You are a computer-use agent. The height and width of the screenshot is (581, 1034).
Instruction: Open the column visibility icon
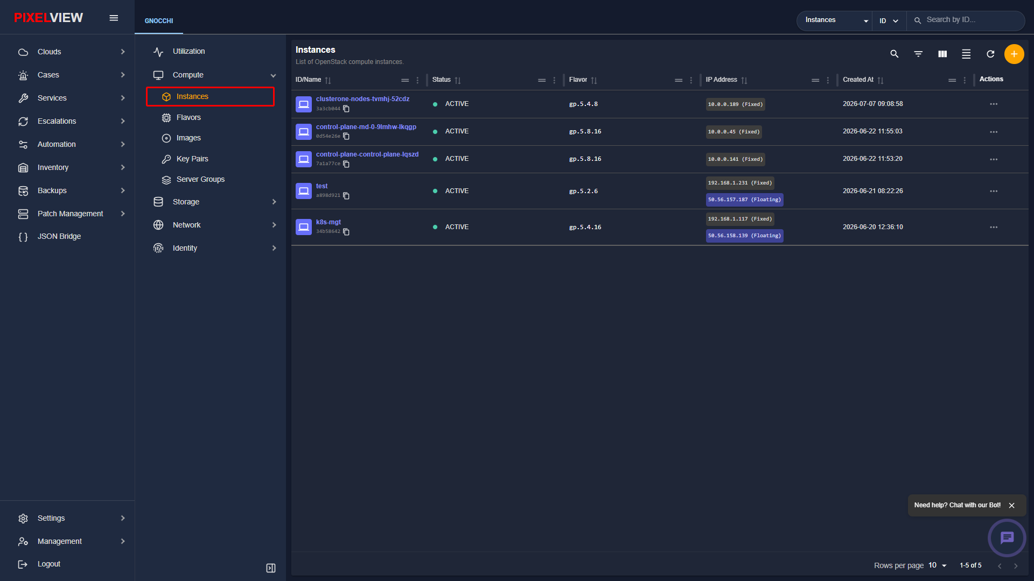pos(942,54)
